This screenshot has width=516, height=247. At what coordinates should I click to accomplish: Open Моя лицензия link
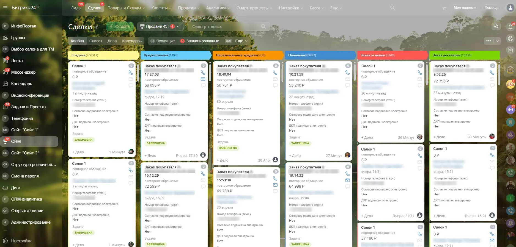click(465, 8)
